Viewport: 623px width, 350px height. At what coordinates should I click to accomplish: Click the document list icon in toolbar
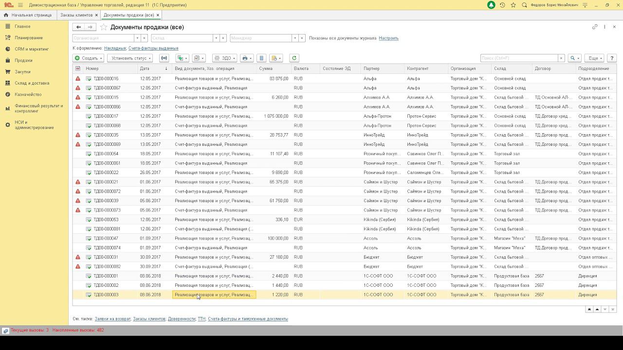[261, 58]
